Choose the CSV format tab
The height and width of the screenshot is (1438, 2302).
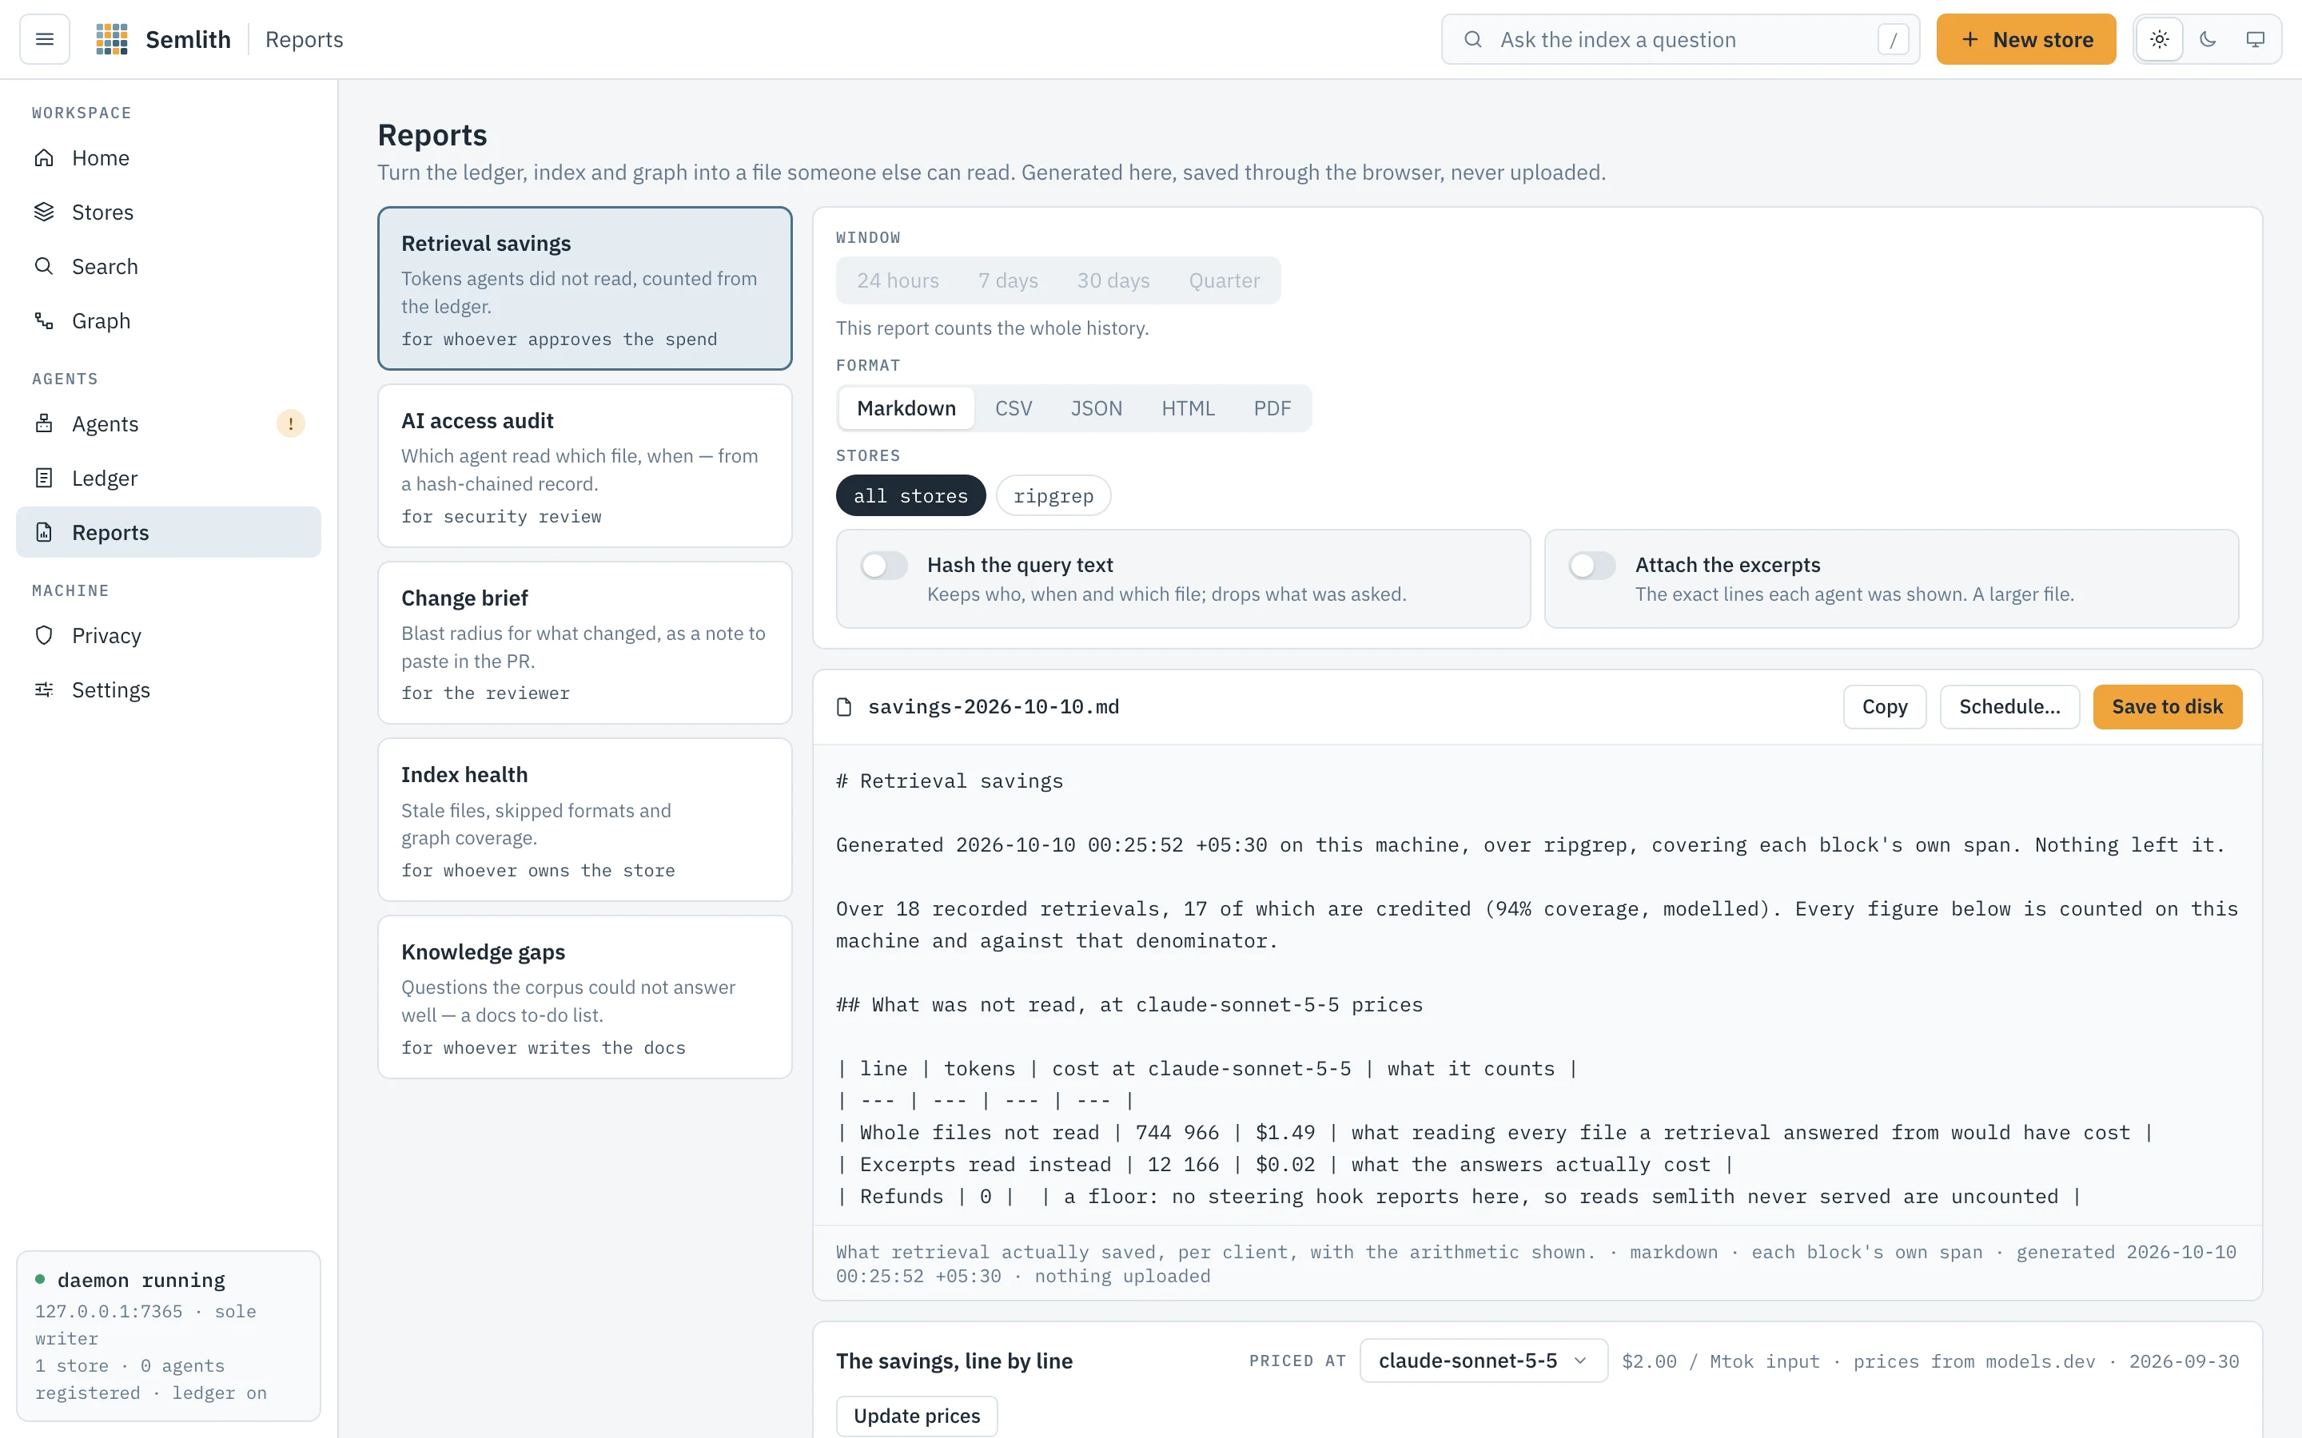coord(1013,408)
